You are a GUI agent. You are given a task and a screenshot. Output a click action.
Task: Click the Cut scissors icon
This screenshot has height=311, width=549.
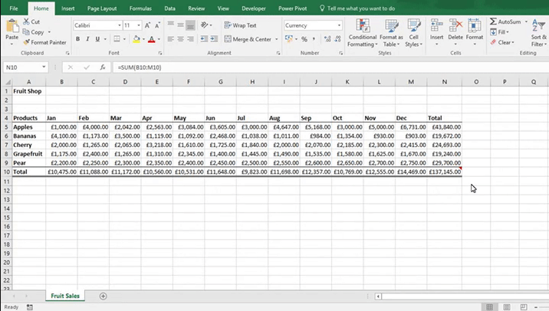point(27,22)
